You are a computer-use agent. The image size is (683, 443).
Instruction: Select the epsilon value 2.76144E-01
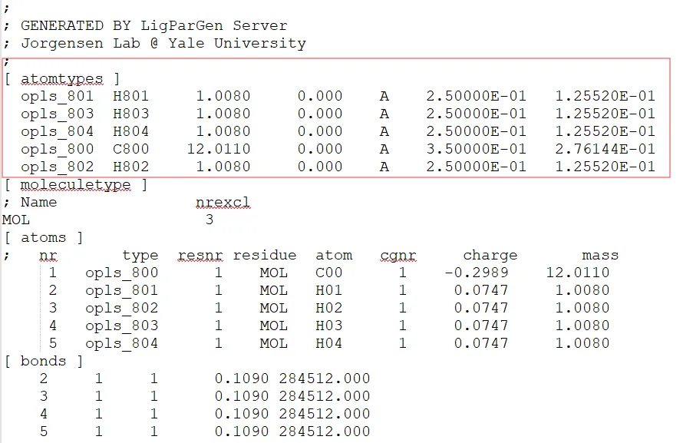click(x=605, y=150)
